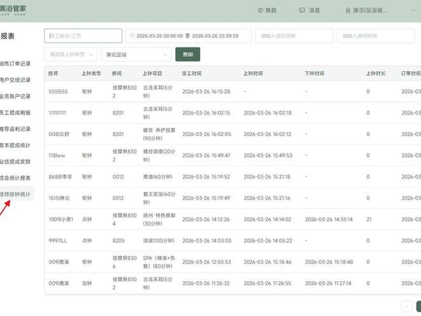421x316 pixels.
Task: Click project cell 扬州·特色修脚(30分钟)
Action: pyautogui.click(x=159, y=219)
